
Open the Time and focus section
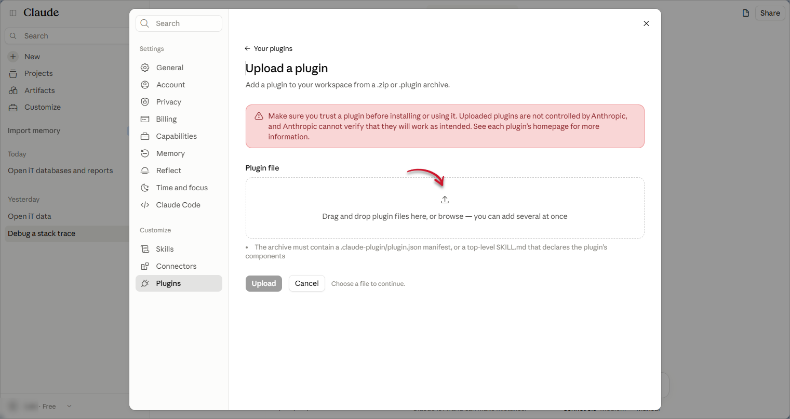(179, 188)
